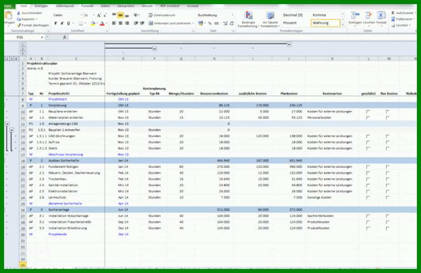Screen dimensions: 421x273
Task: Toggle underline formatting
Action: (x=68, y=23)
